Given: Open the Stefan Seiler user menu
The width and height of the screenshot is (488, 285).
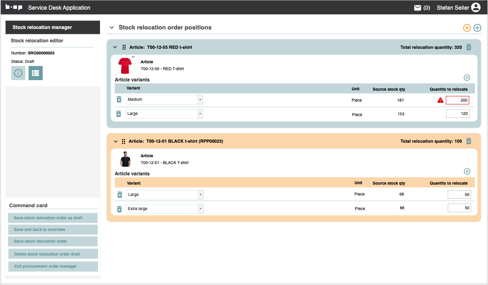Looking at the screenshot, I should [x=458, y=8].
